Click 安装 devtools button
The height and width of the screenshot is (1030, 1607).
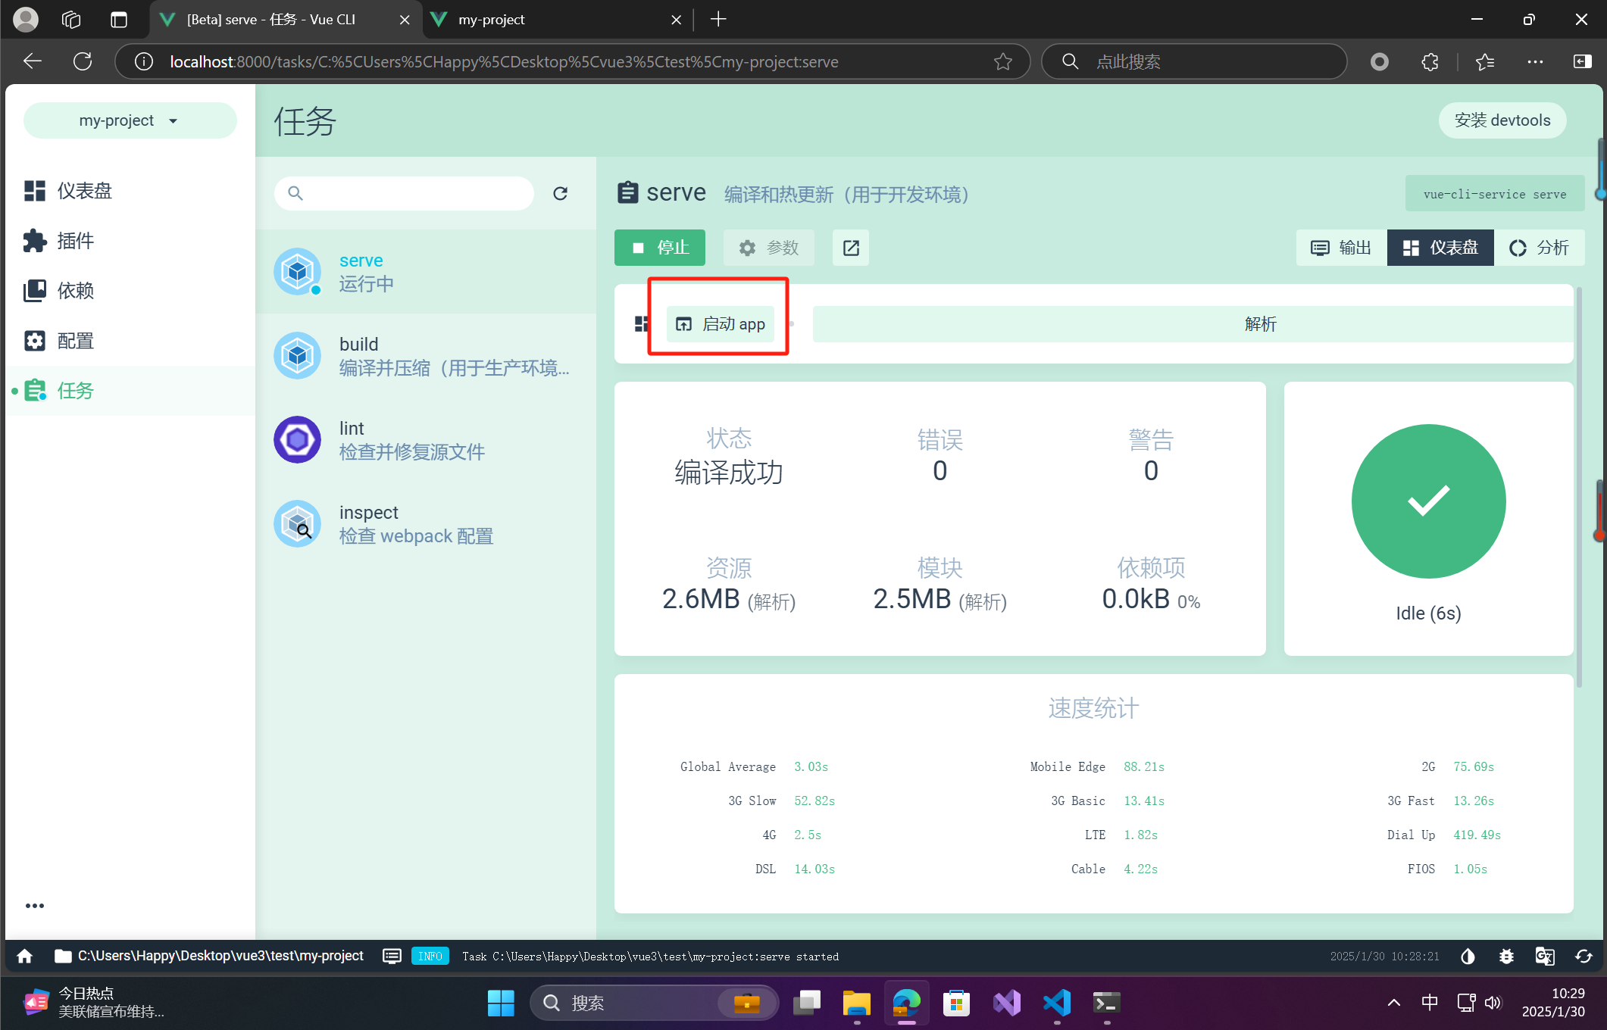(1502, 120)
